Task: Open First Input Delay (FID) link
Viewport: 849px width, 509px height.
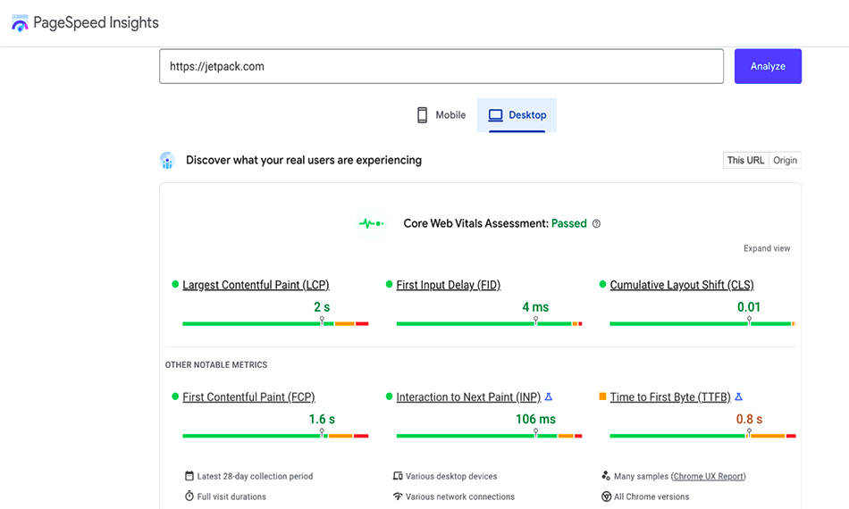Action: 449,285
